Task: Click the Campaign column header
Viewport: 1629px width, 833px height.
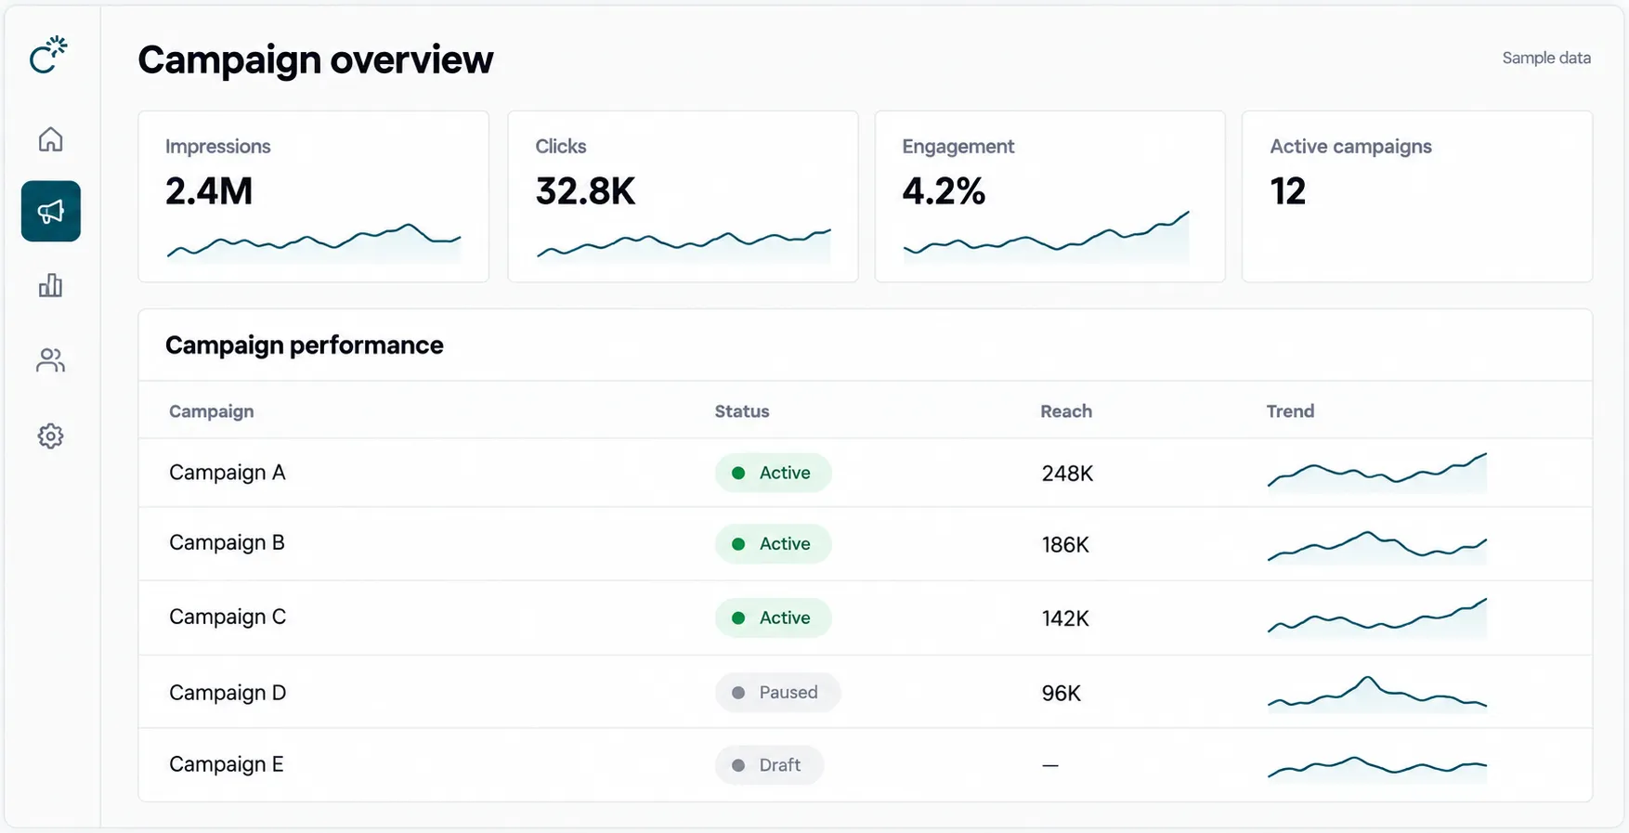Action: point(211,411)
